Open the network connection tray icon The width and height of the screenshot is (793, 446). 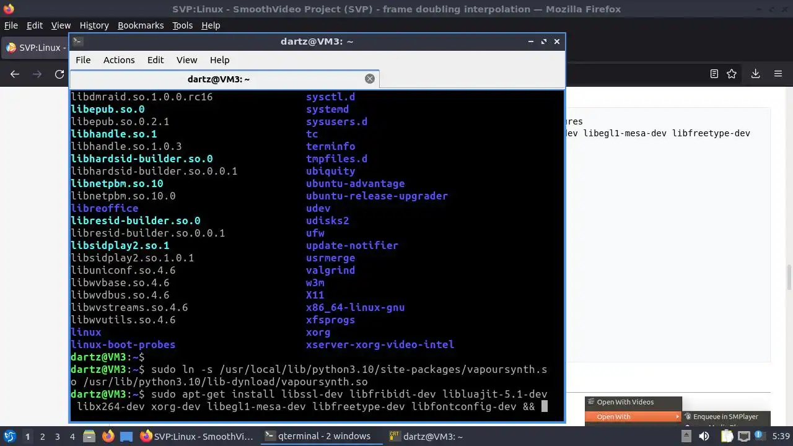[743, 436]
